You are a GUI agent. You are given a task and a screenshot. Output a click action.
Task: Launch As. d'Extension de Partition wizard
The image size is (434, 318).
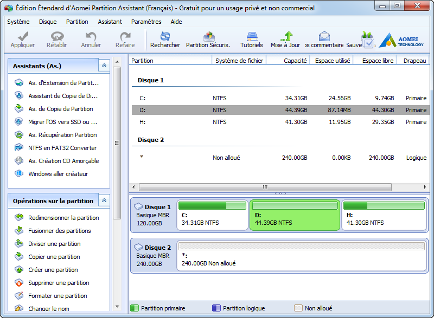pyautogui.click(x=57, y=83)
